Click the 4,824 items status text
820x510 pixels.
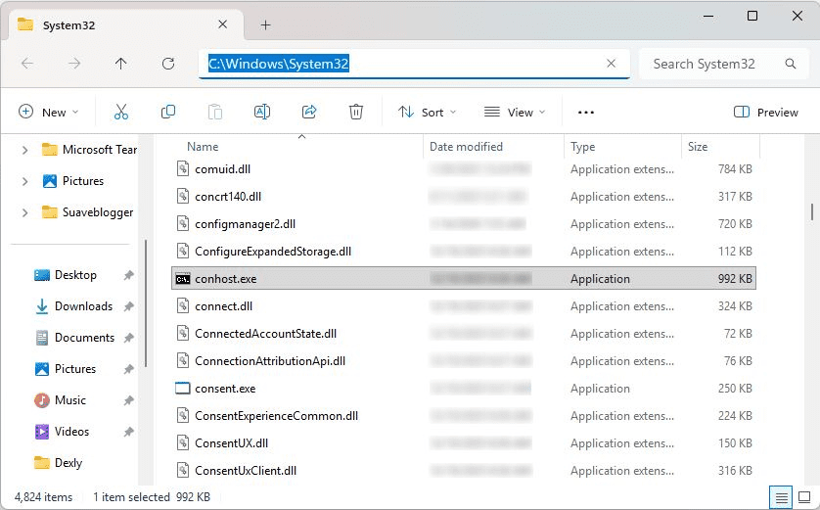(43, 497)
